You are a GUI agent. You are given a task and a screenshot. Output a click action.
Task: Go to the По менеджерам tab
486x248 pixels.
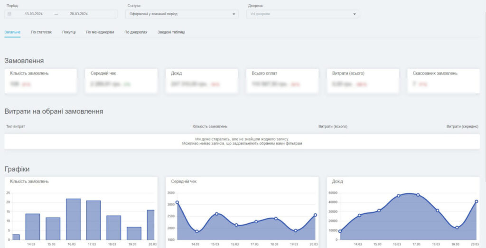[x=100, y=32]
